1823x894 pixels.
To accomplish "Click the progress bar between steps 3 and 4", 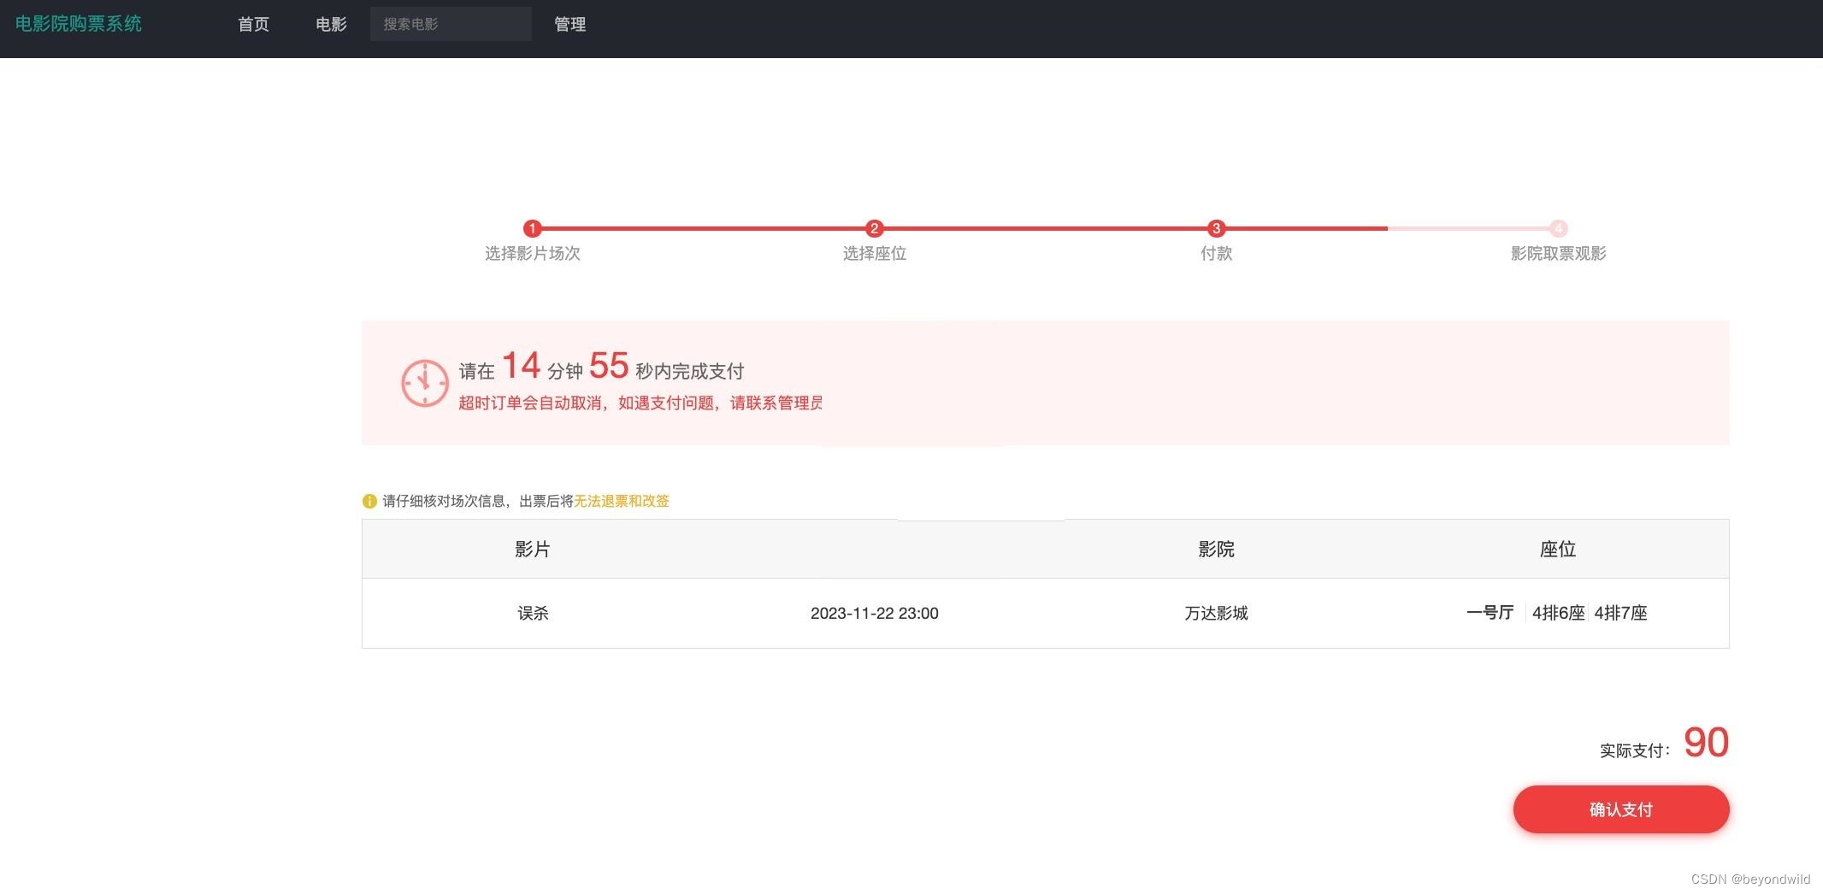I will coord(1454,228).
